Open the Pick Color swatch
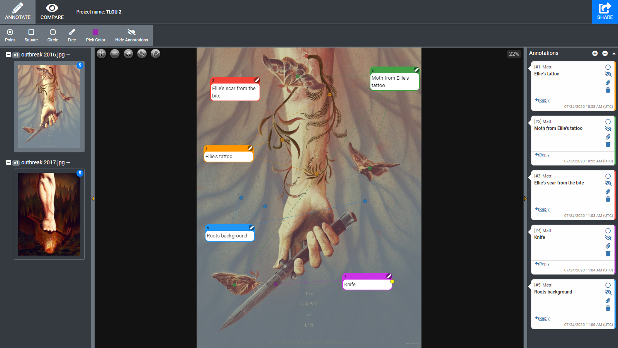This screenshot has width=618, height=348. (95, 35)
